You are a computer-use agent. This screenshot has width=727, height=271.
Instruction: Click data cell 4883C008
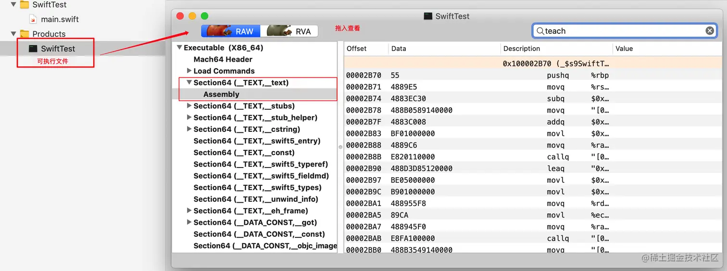[409, 122]
